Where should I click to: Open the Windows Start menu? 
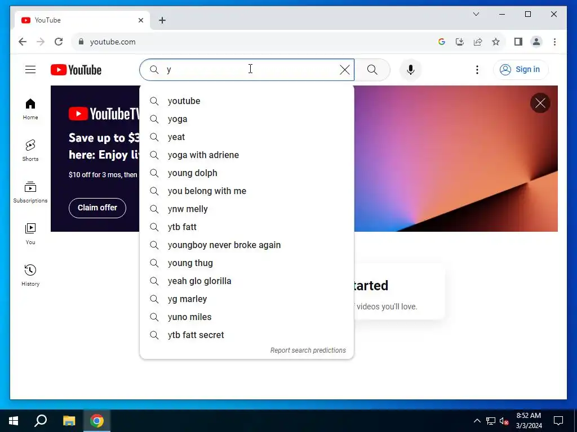click(x=14, y=421)
